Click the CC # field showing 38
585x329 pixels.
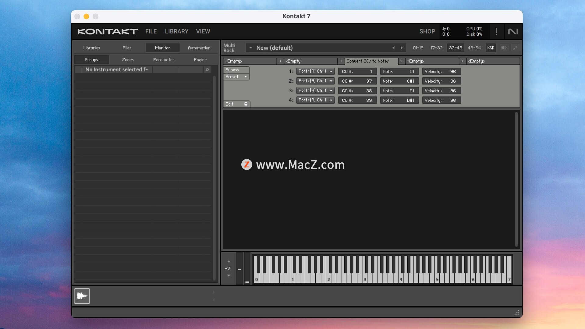(357, 91)
